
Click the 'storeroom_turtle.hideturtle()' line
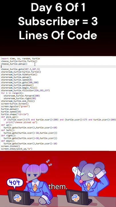19,74
